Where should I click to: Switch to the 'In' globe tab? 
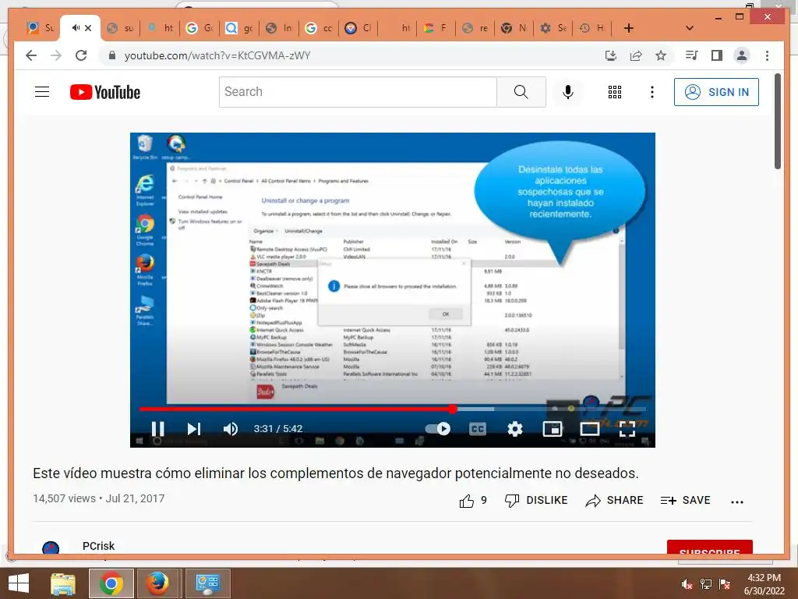(280, 28)
